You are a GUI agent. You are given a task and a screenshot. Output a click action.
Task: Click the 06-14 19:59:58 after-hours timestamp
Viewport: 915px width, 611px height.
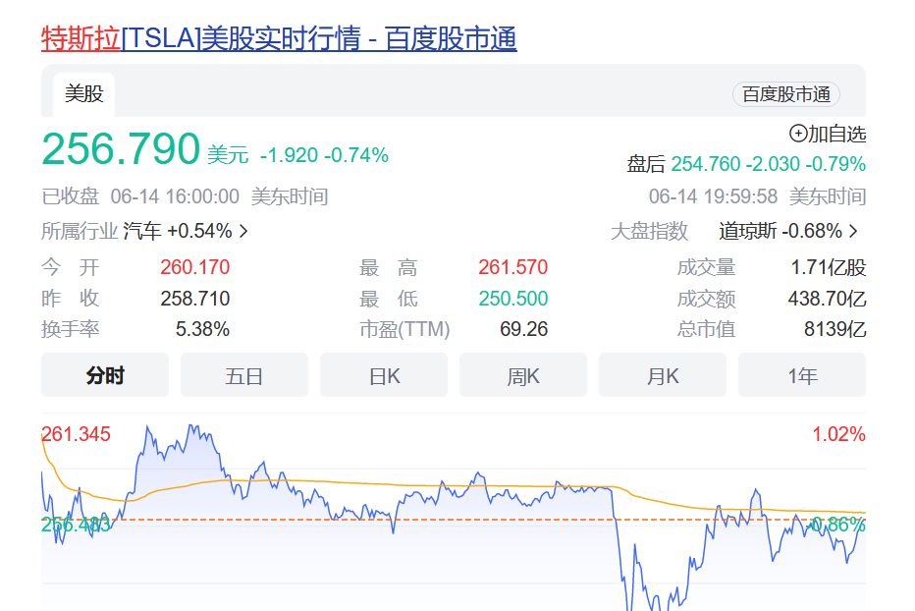tap(713, 196)
